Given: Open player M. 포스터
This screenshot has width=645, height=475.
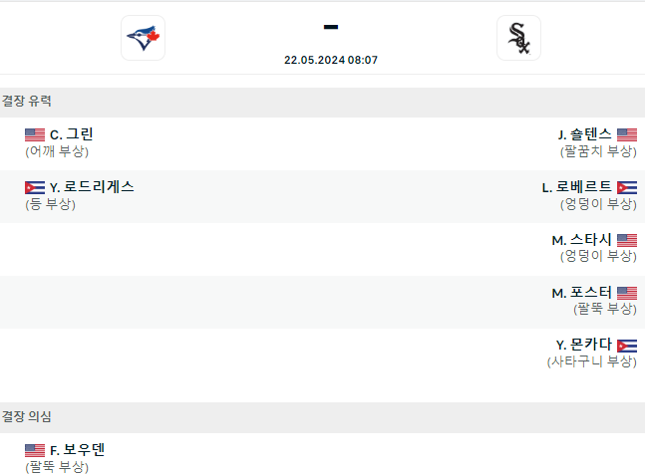Looking at the screenshot, I should [581, 293].
